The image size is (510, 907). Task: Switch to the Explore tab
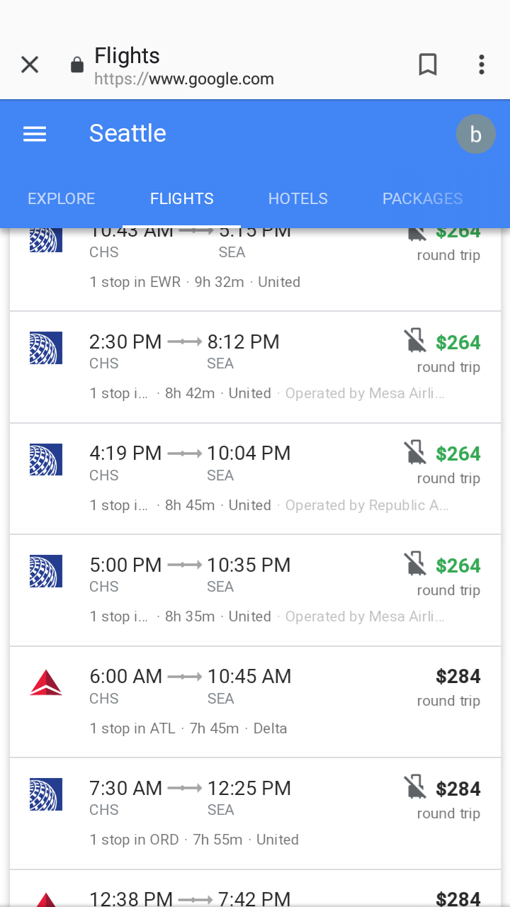[61, 199]
